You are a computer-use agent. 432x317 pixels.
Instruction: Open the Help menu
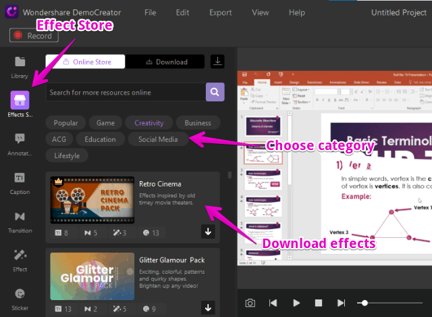click(297, 12)
